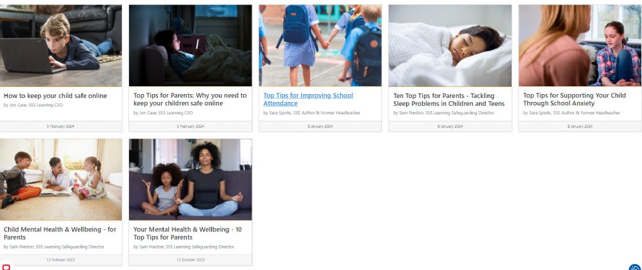The image size is (642, 270).
Task: Click the sleeping child thumbnail
Action: click(x=450, y=45)
